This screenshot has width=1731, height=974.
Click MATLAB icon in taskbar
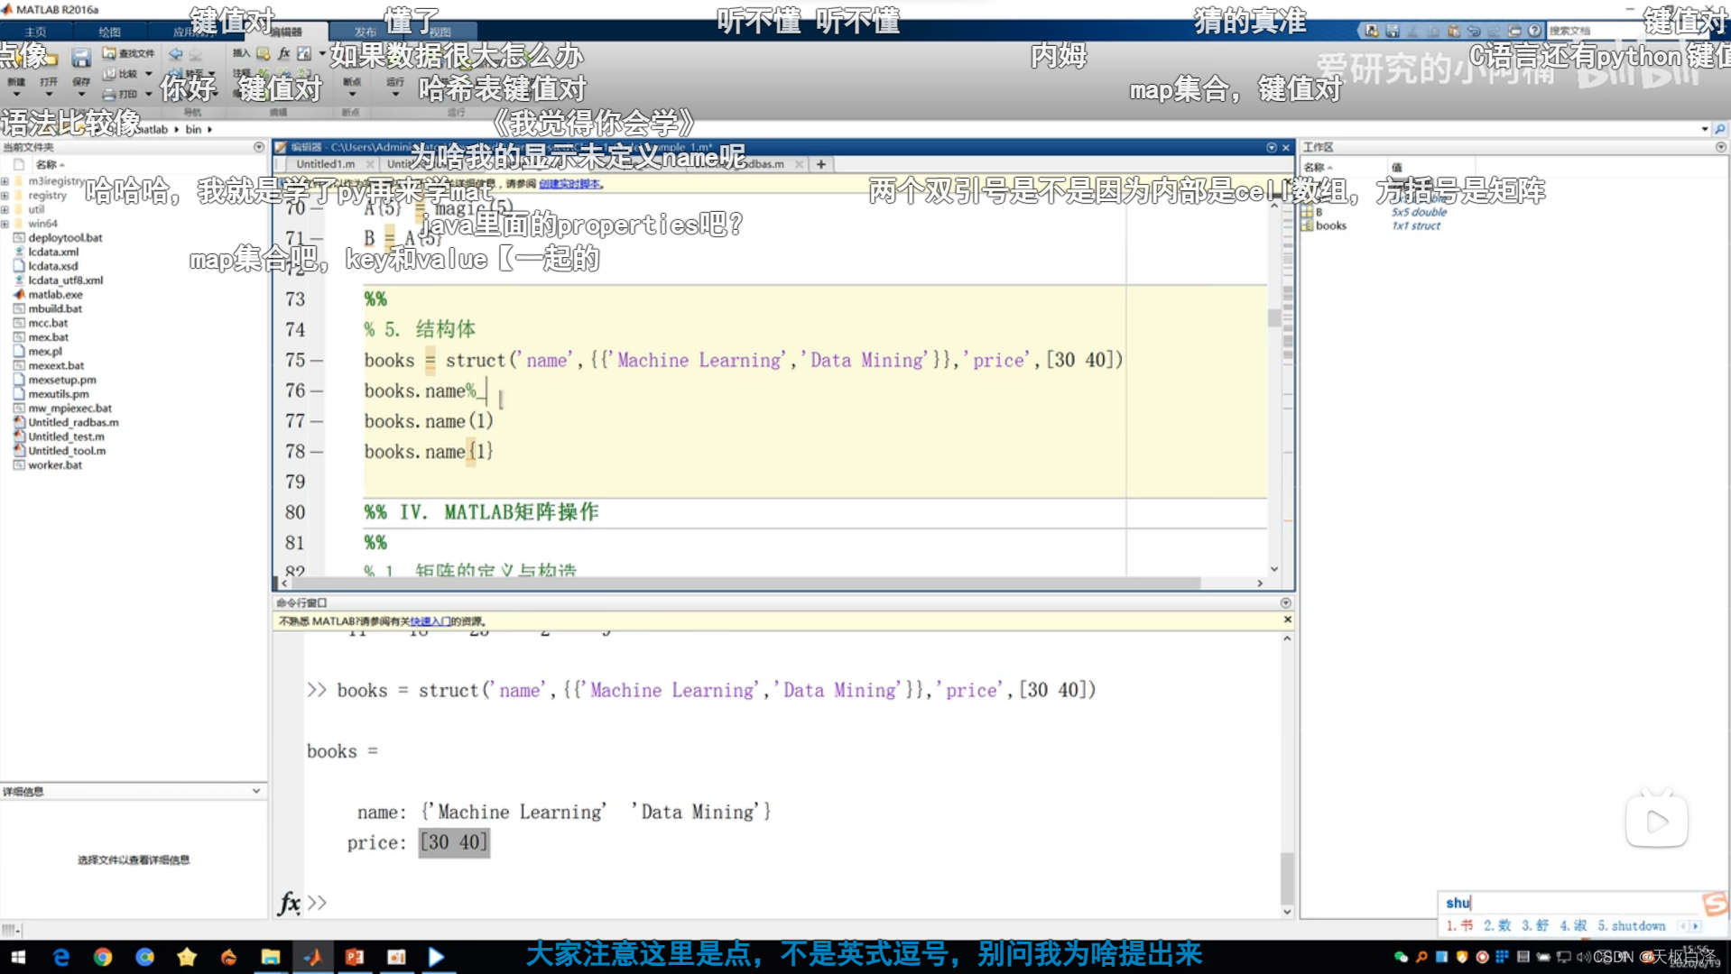point(313,957)
